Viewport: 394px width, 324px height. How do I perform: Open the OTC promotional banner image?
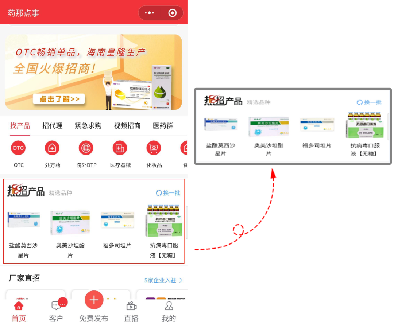point(93,72)
